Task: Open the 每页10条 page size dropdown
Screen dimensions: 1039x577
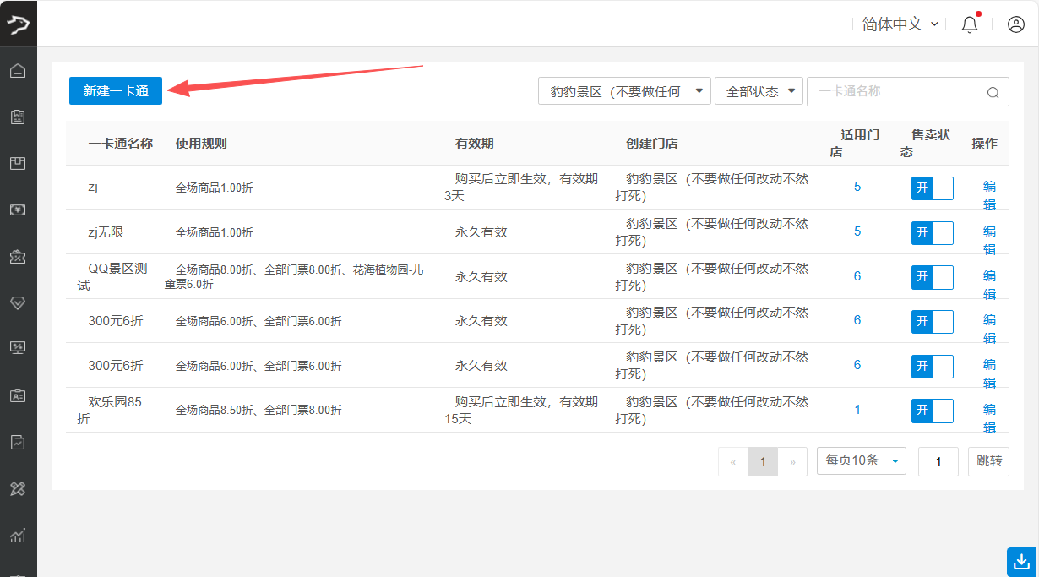Action: (861, 460)
